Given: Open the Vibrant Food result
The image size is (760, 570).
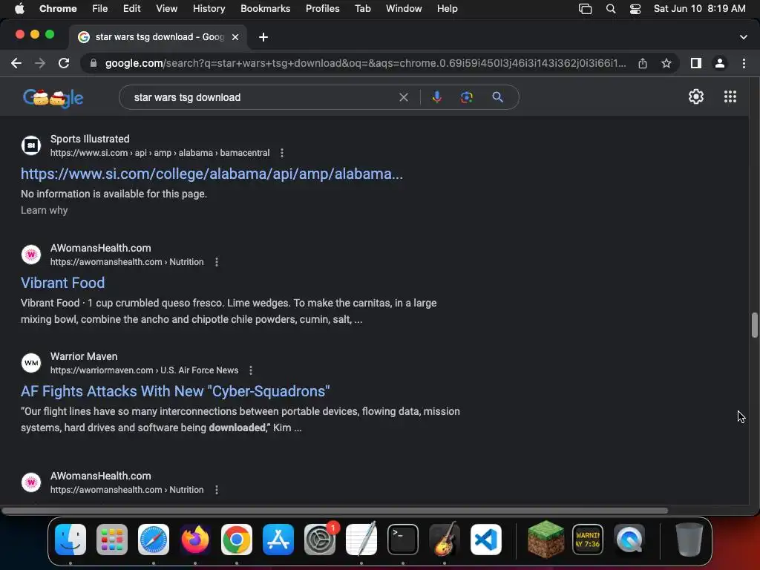Looking at the screenshot, I should (62, 283).
